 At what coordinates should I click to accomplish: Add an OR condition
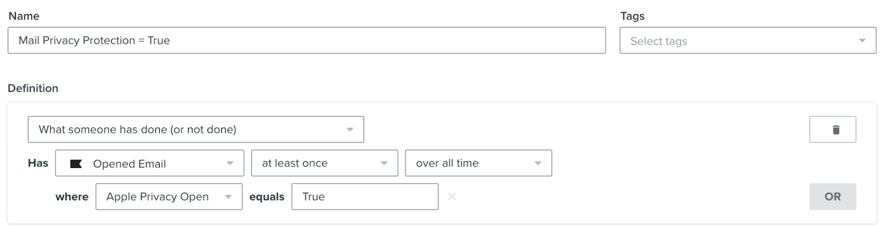click(x=832, y=197)
